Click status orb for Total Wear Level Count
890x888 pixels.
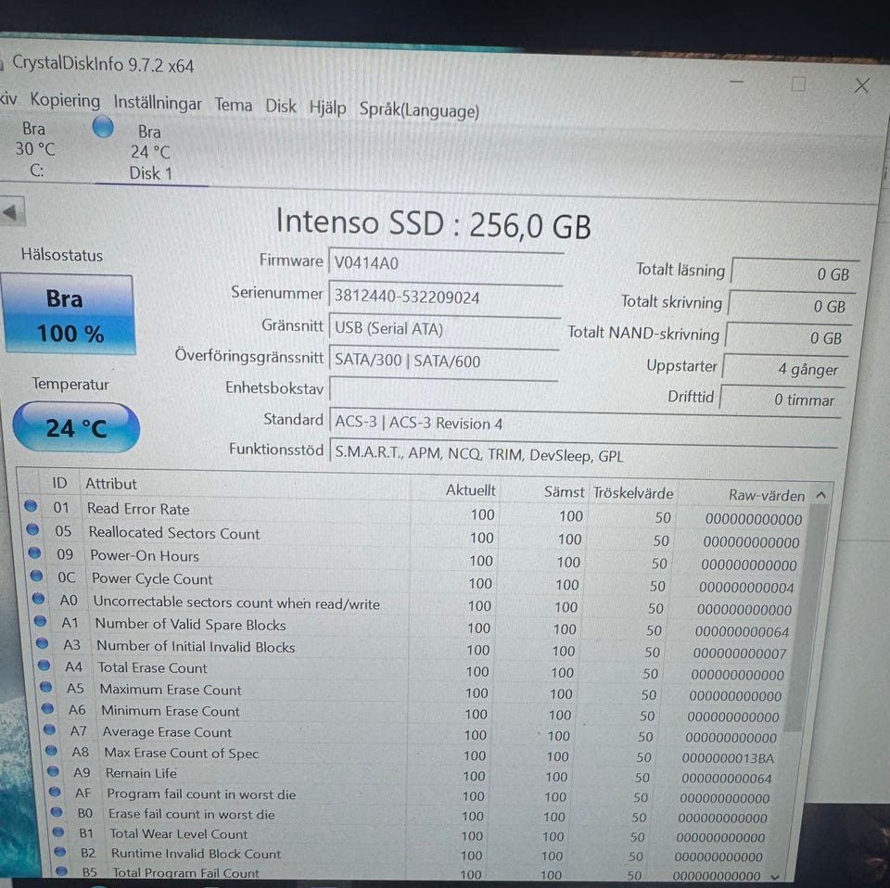[58, 831]
